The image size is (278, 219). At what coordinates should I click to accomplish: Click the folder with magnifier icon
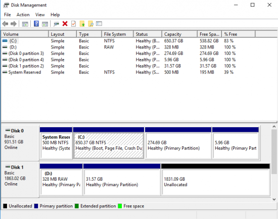90,24
